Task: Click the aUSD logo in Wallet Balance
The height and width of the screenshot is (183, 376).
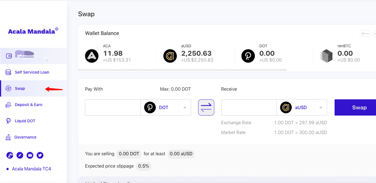Action: (x=170, y=56)
